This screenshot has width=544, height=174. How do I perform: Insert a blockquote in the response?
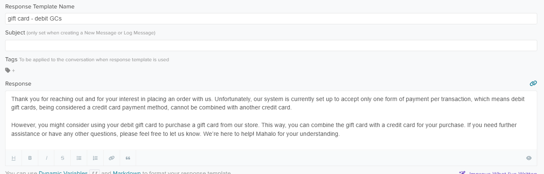(x=128, y=158)
